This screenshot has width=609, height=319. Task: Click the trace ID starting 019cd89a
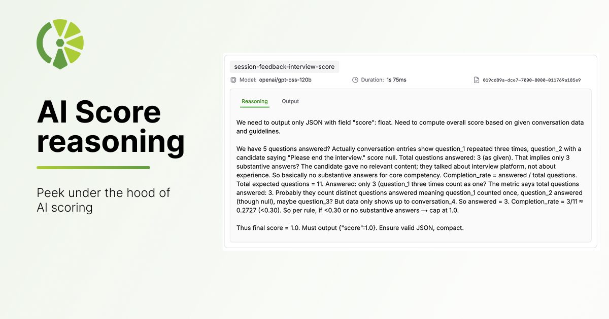click(531, 80)
